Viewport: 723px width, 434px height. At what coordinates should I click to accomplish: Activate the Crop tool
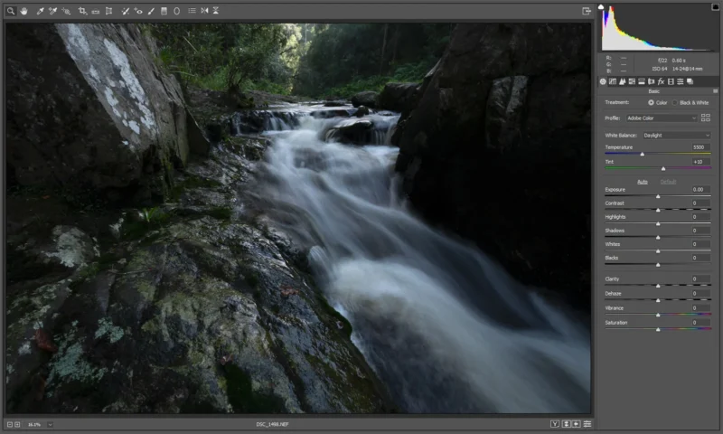[x=82, y=11]
